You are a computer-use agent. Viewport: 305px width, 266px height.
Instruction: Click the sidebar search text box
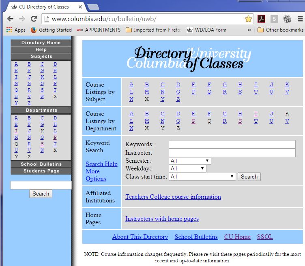(41, 185)
